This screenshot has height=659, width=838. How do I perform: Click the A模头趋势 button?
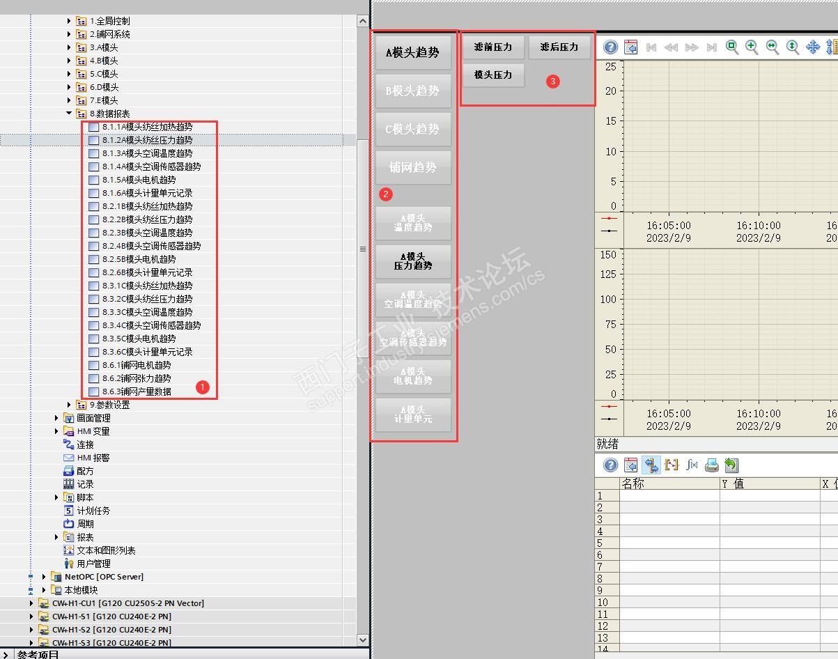pyautogui.click(x=413, y=52)
